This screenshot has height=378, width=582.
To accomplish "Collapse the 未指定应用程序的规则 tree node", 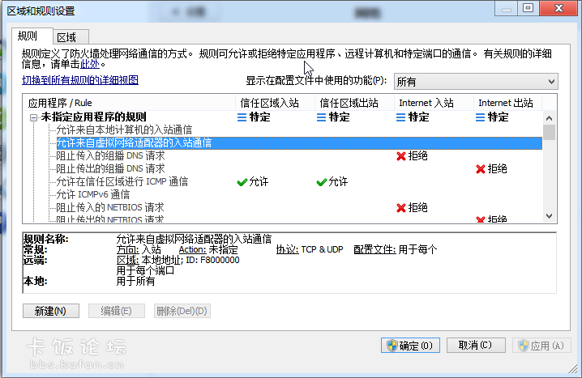I will click(x=33, y=118).
